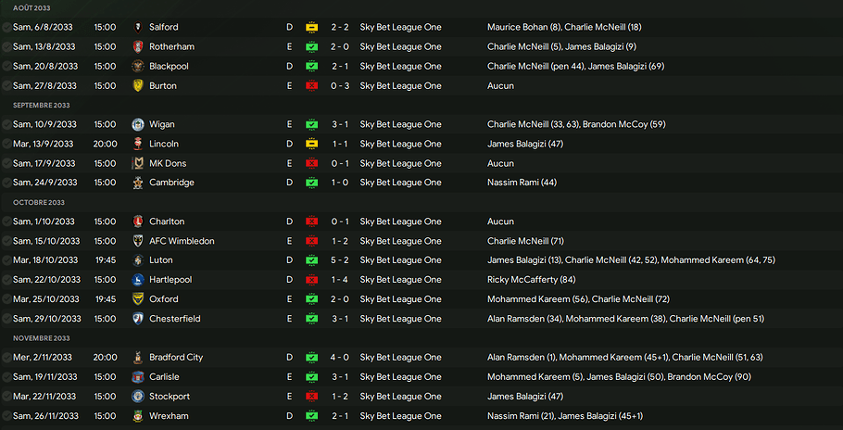Collapse the OCTOBRE 2033 month header

pos(38,202)
